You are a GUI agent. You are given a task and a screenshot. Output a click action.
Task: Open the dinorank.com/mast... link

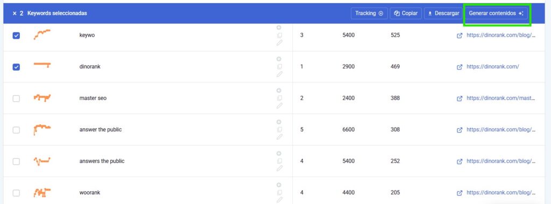501,98
